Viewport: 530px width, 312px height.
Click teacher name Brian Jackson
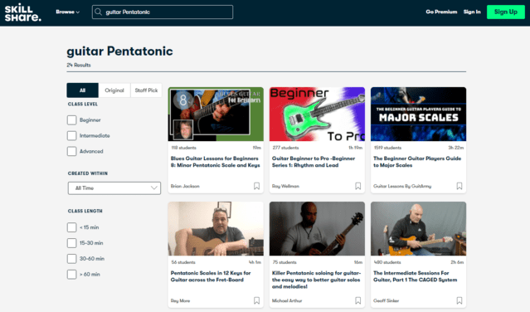pos(185,186)
